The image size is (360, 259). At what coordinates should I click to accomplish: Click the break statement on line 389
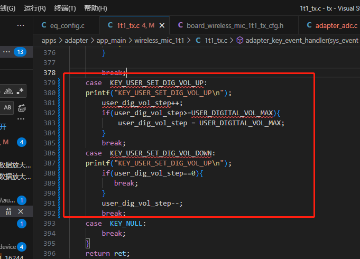126,183
